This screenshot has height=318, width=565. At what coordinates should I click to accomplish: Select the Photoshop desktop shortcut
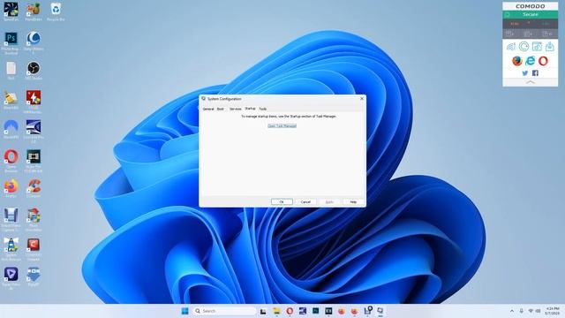[11, 42]
